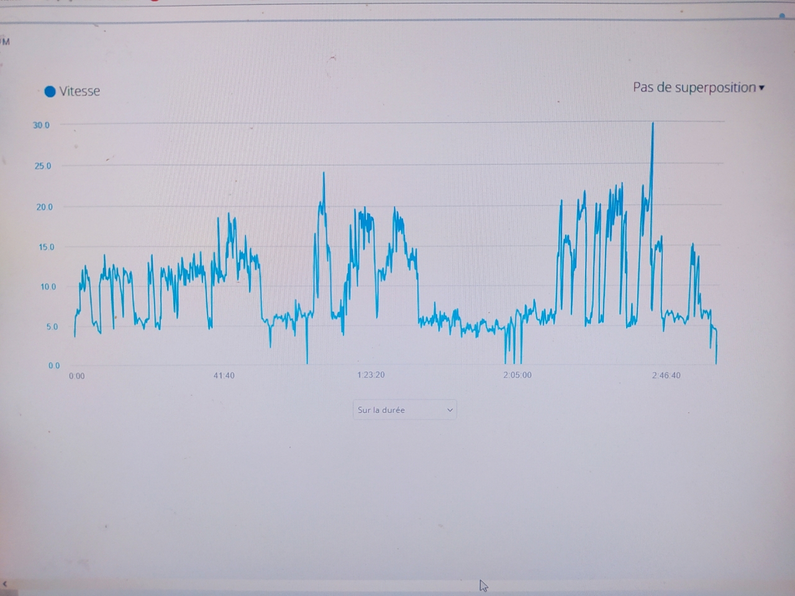The height and width of the screenshot is (596, 795).
Task: Open the Sur la durée dropdown
Action: point(404,410)
